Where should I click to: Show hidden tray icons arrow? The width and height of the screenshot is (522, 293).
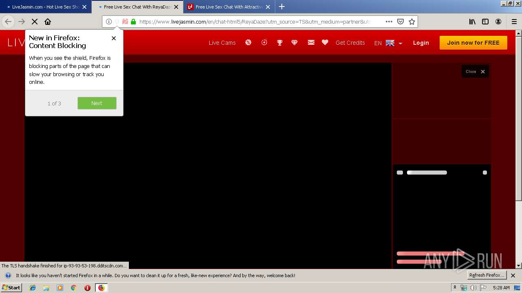455,287
